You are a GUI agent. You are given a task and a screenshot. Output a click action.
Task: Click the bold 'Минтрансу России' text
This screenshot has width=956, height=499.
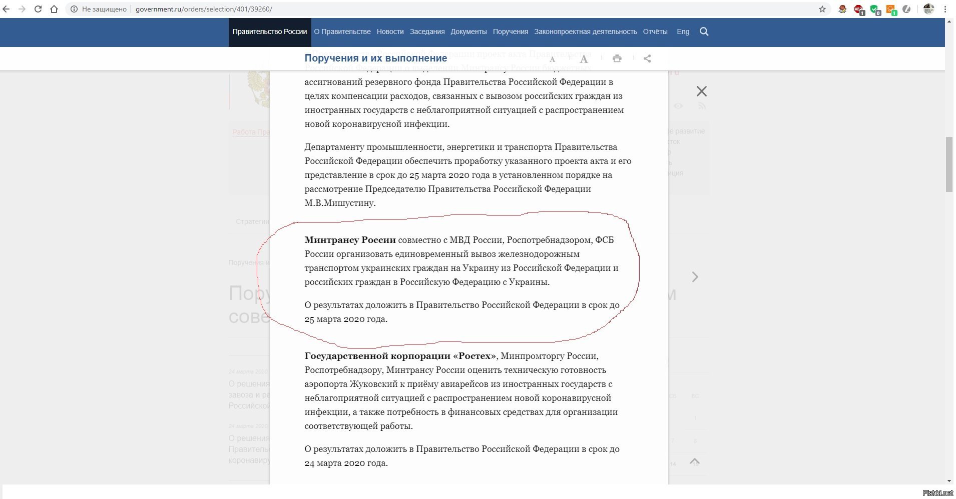point(350,240)
